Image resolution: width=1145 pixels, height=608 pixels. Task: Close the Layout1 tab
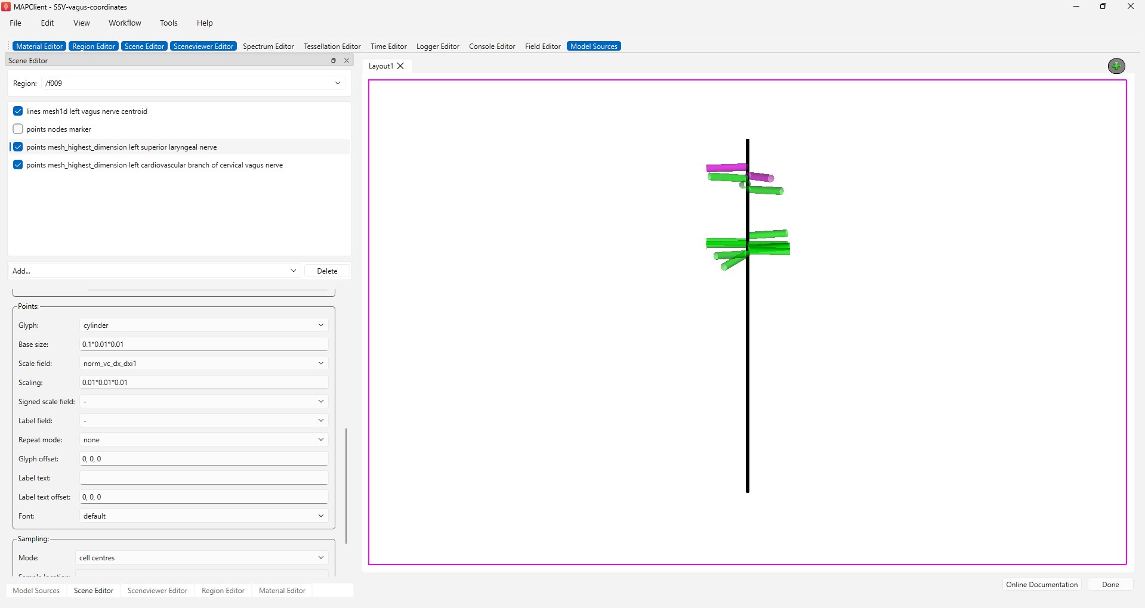401,66
